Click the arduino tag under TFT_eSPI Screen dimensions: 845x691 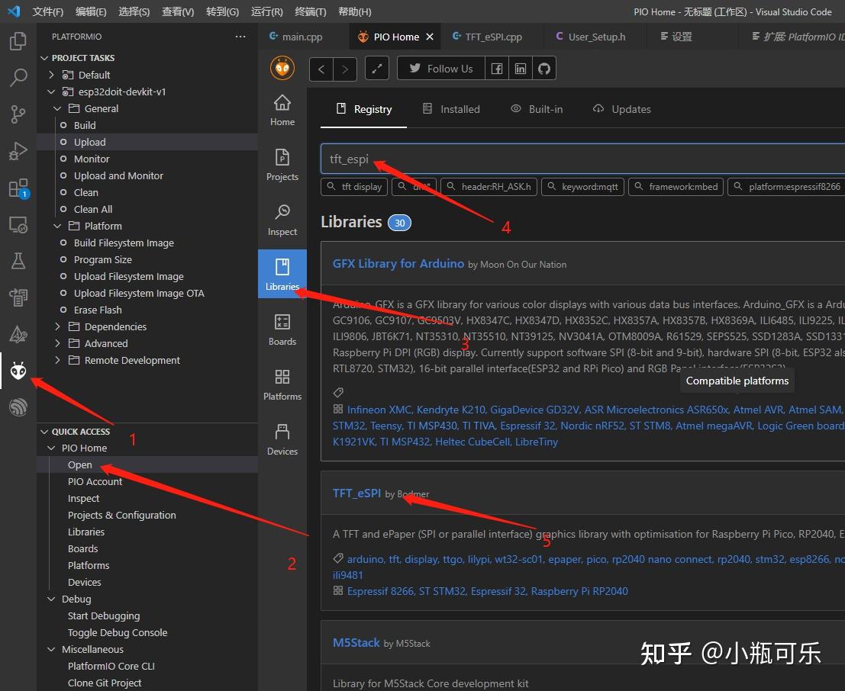pyautogui.click(x=364, y=559)
